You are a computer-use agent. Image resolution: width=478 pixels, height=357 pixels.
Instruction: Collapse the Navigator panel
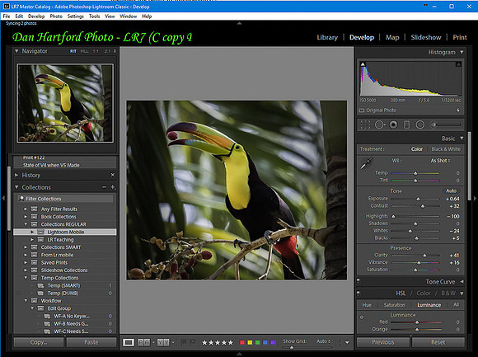point(16,51)
